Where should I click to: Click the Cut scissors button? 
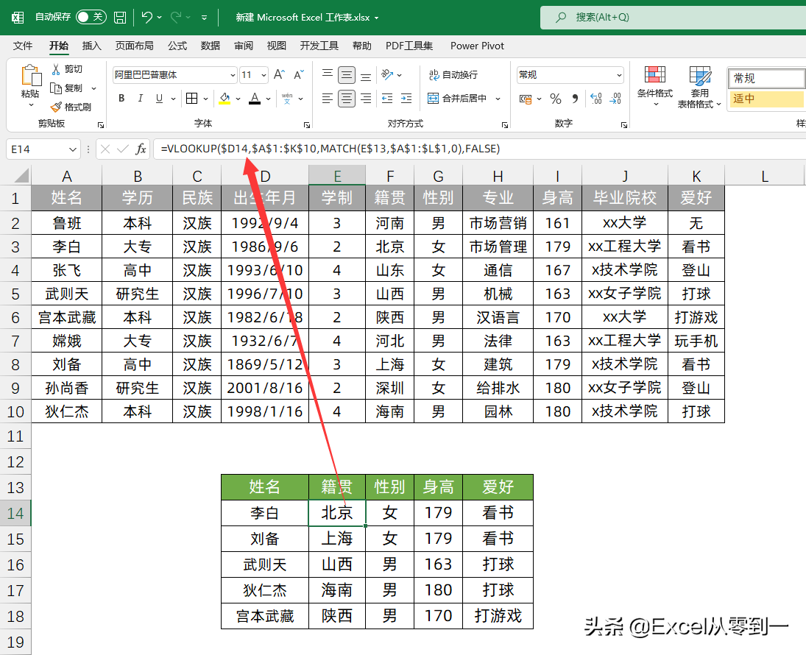67,69
